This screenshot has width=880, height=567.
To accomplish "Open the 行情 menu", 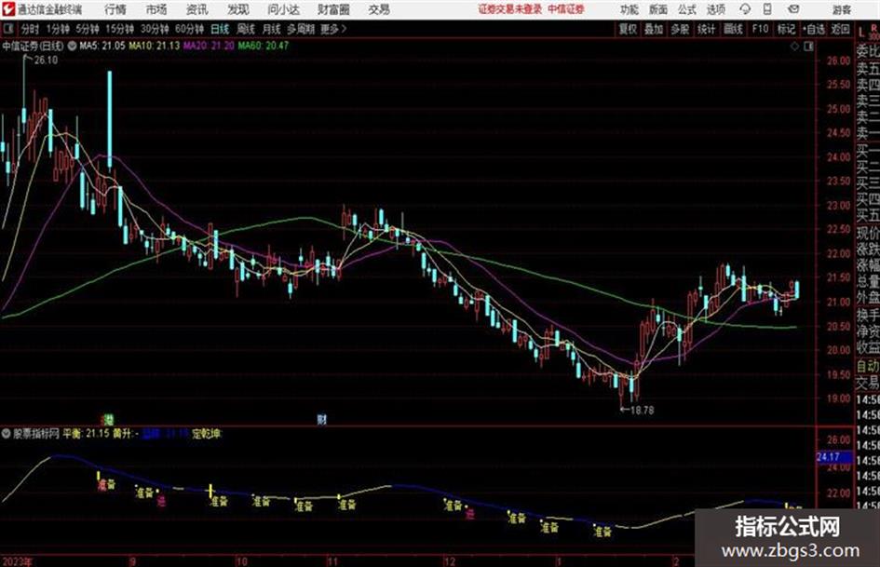I will tap(115, 9).
